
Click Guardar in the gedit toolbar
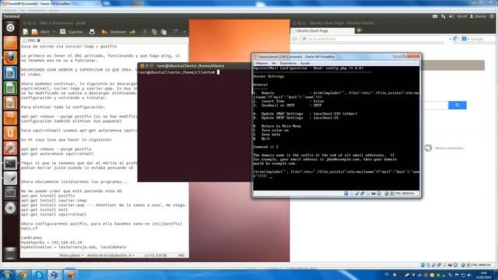click(72, 32)
